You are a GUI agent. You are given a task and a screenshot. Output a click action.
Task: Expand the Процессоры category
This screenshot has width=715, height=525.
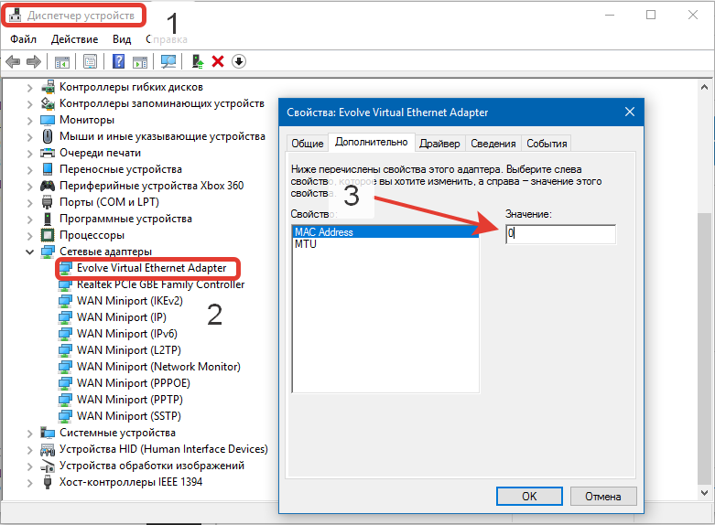[29, 235]
